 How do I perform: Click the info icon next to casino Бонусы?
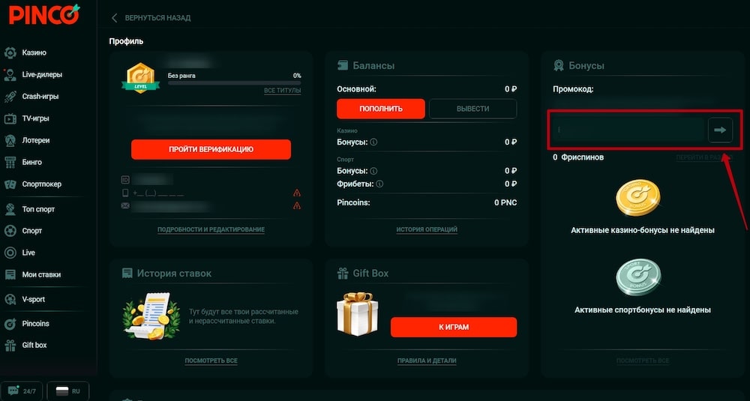tap(373, 142)
